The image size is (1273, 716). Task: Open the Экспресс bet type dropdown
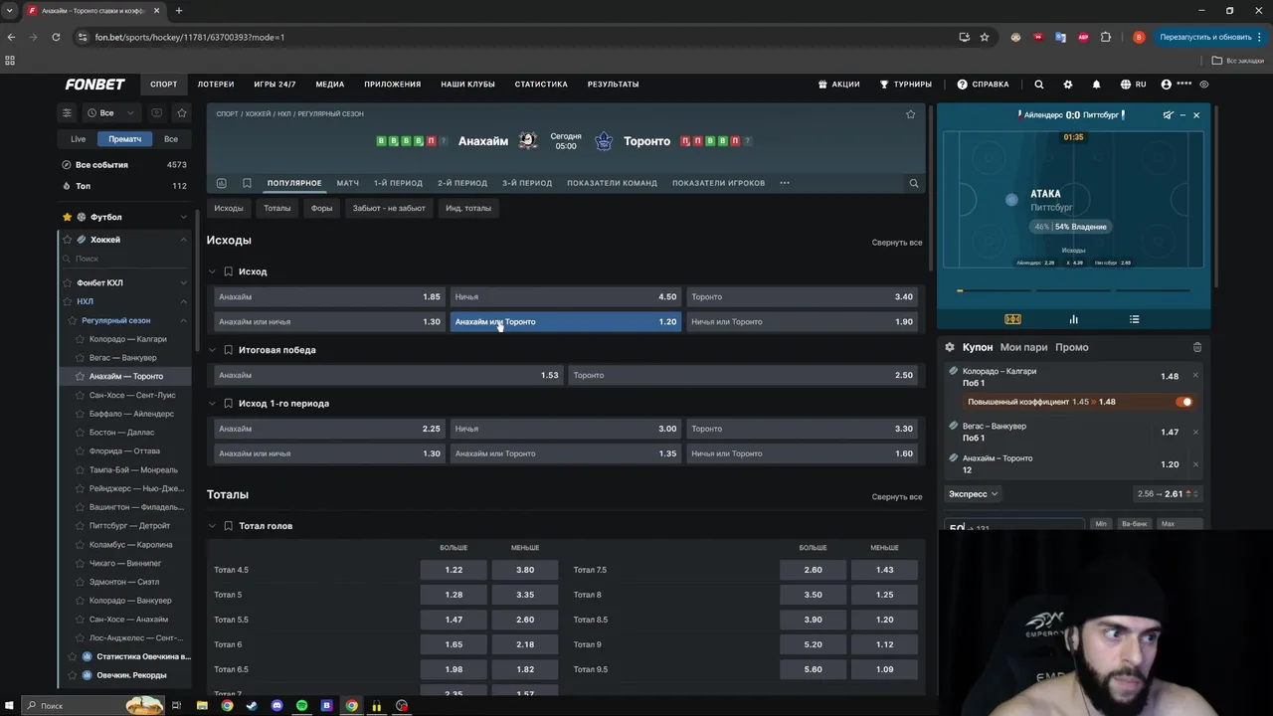(x=973, y=494)
